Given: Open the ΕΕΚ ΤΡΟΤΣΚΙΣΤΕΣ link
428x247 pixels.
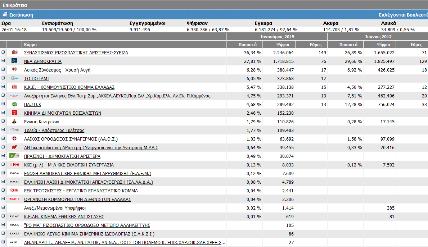Looking at the screenshot, I should click(x=81, y=191).
